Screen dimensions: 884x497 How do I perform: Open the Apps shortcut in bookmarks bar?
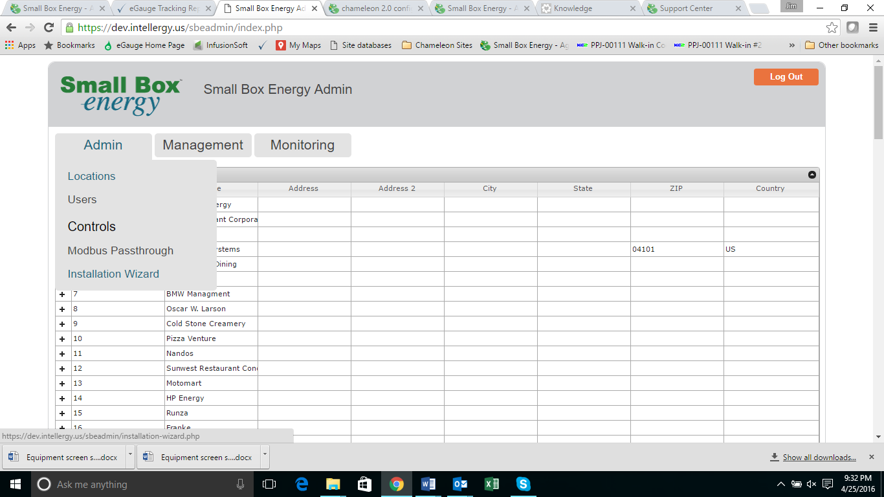[x=20, y=45]
